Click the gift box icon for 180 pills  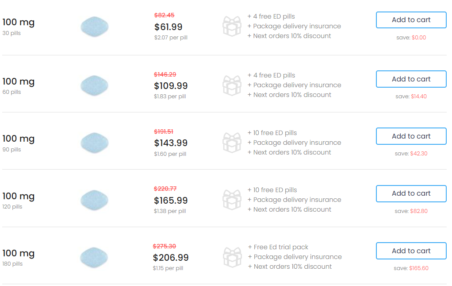pyautogui.click(x=232, y=257)
